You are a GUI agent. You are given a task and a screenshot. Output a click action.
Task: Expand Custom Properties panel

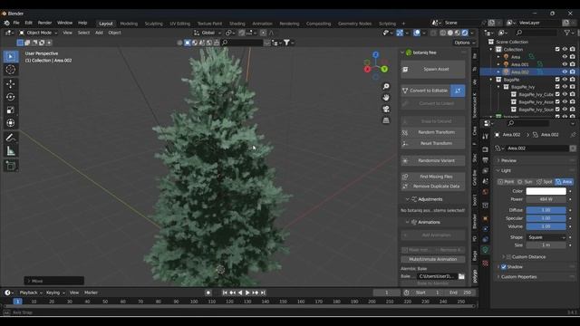(x=518, y=276)
